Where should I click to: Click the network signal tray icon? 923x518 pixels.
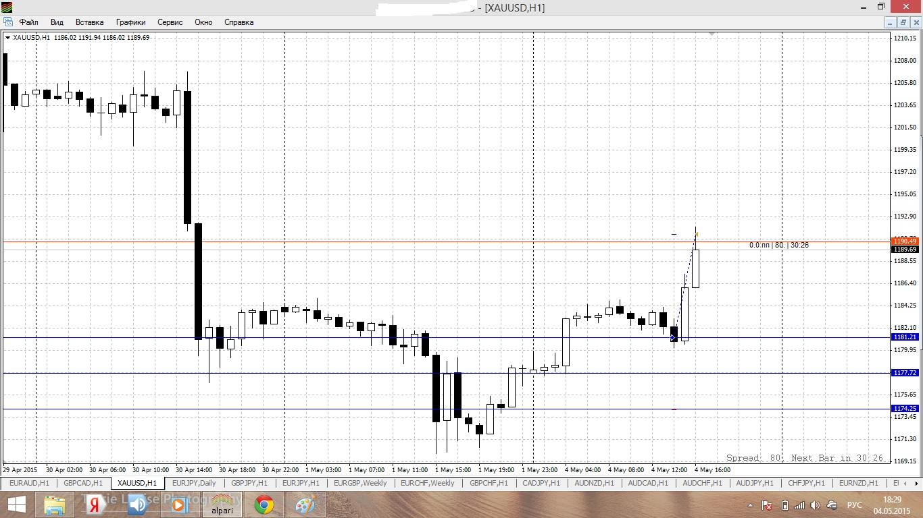tap(799, 505)
